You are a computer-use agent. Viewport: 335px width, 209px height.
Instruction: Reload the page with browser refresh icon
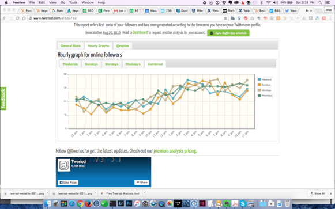click(17, 18)
